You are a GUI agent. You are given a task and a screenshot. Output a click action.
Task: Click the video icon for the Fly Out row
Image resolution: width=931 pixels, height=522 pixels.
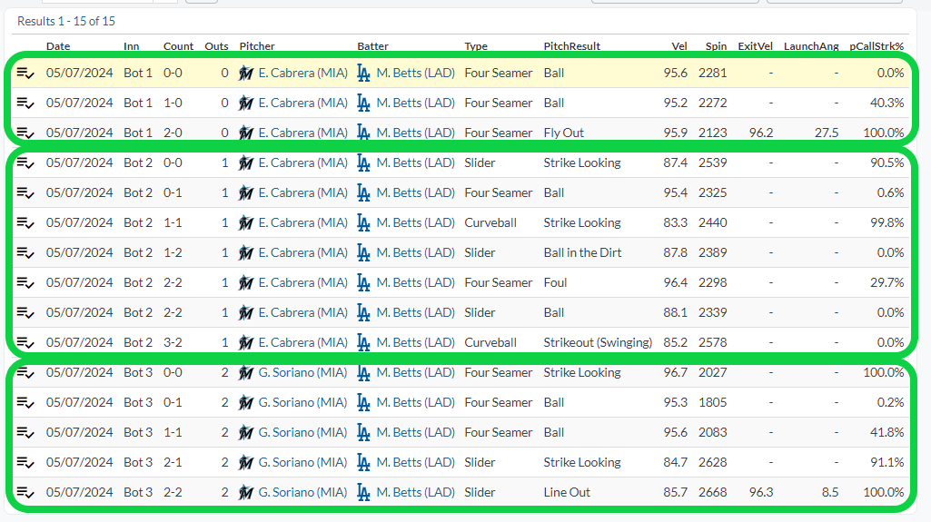click(x=25, y=133)
